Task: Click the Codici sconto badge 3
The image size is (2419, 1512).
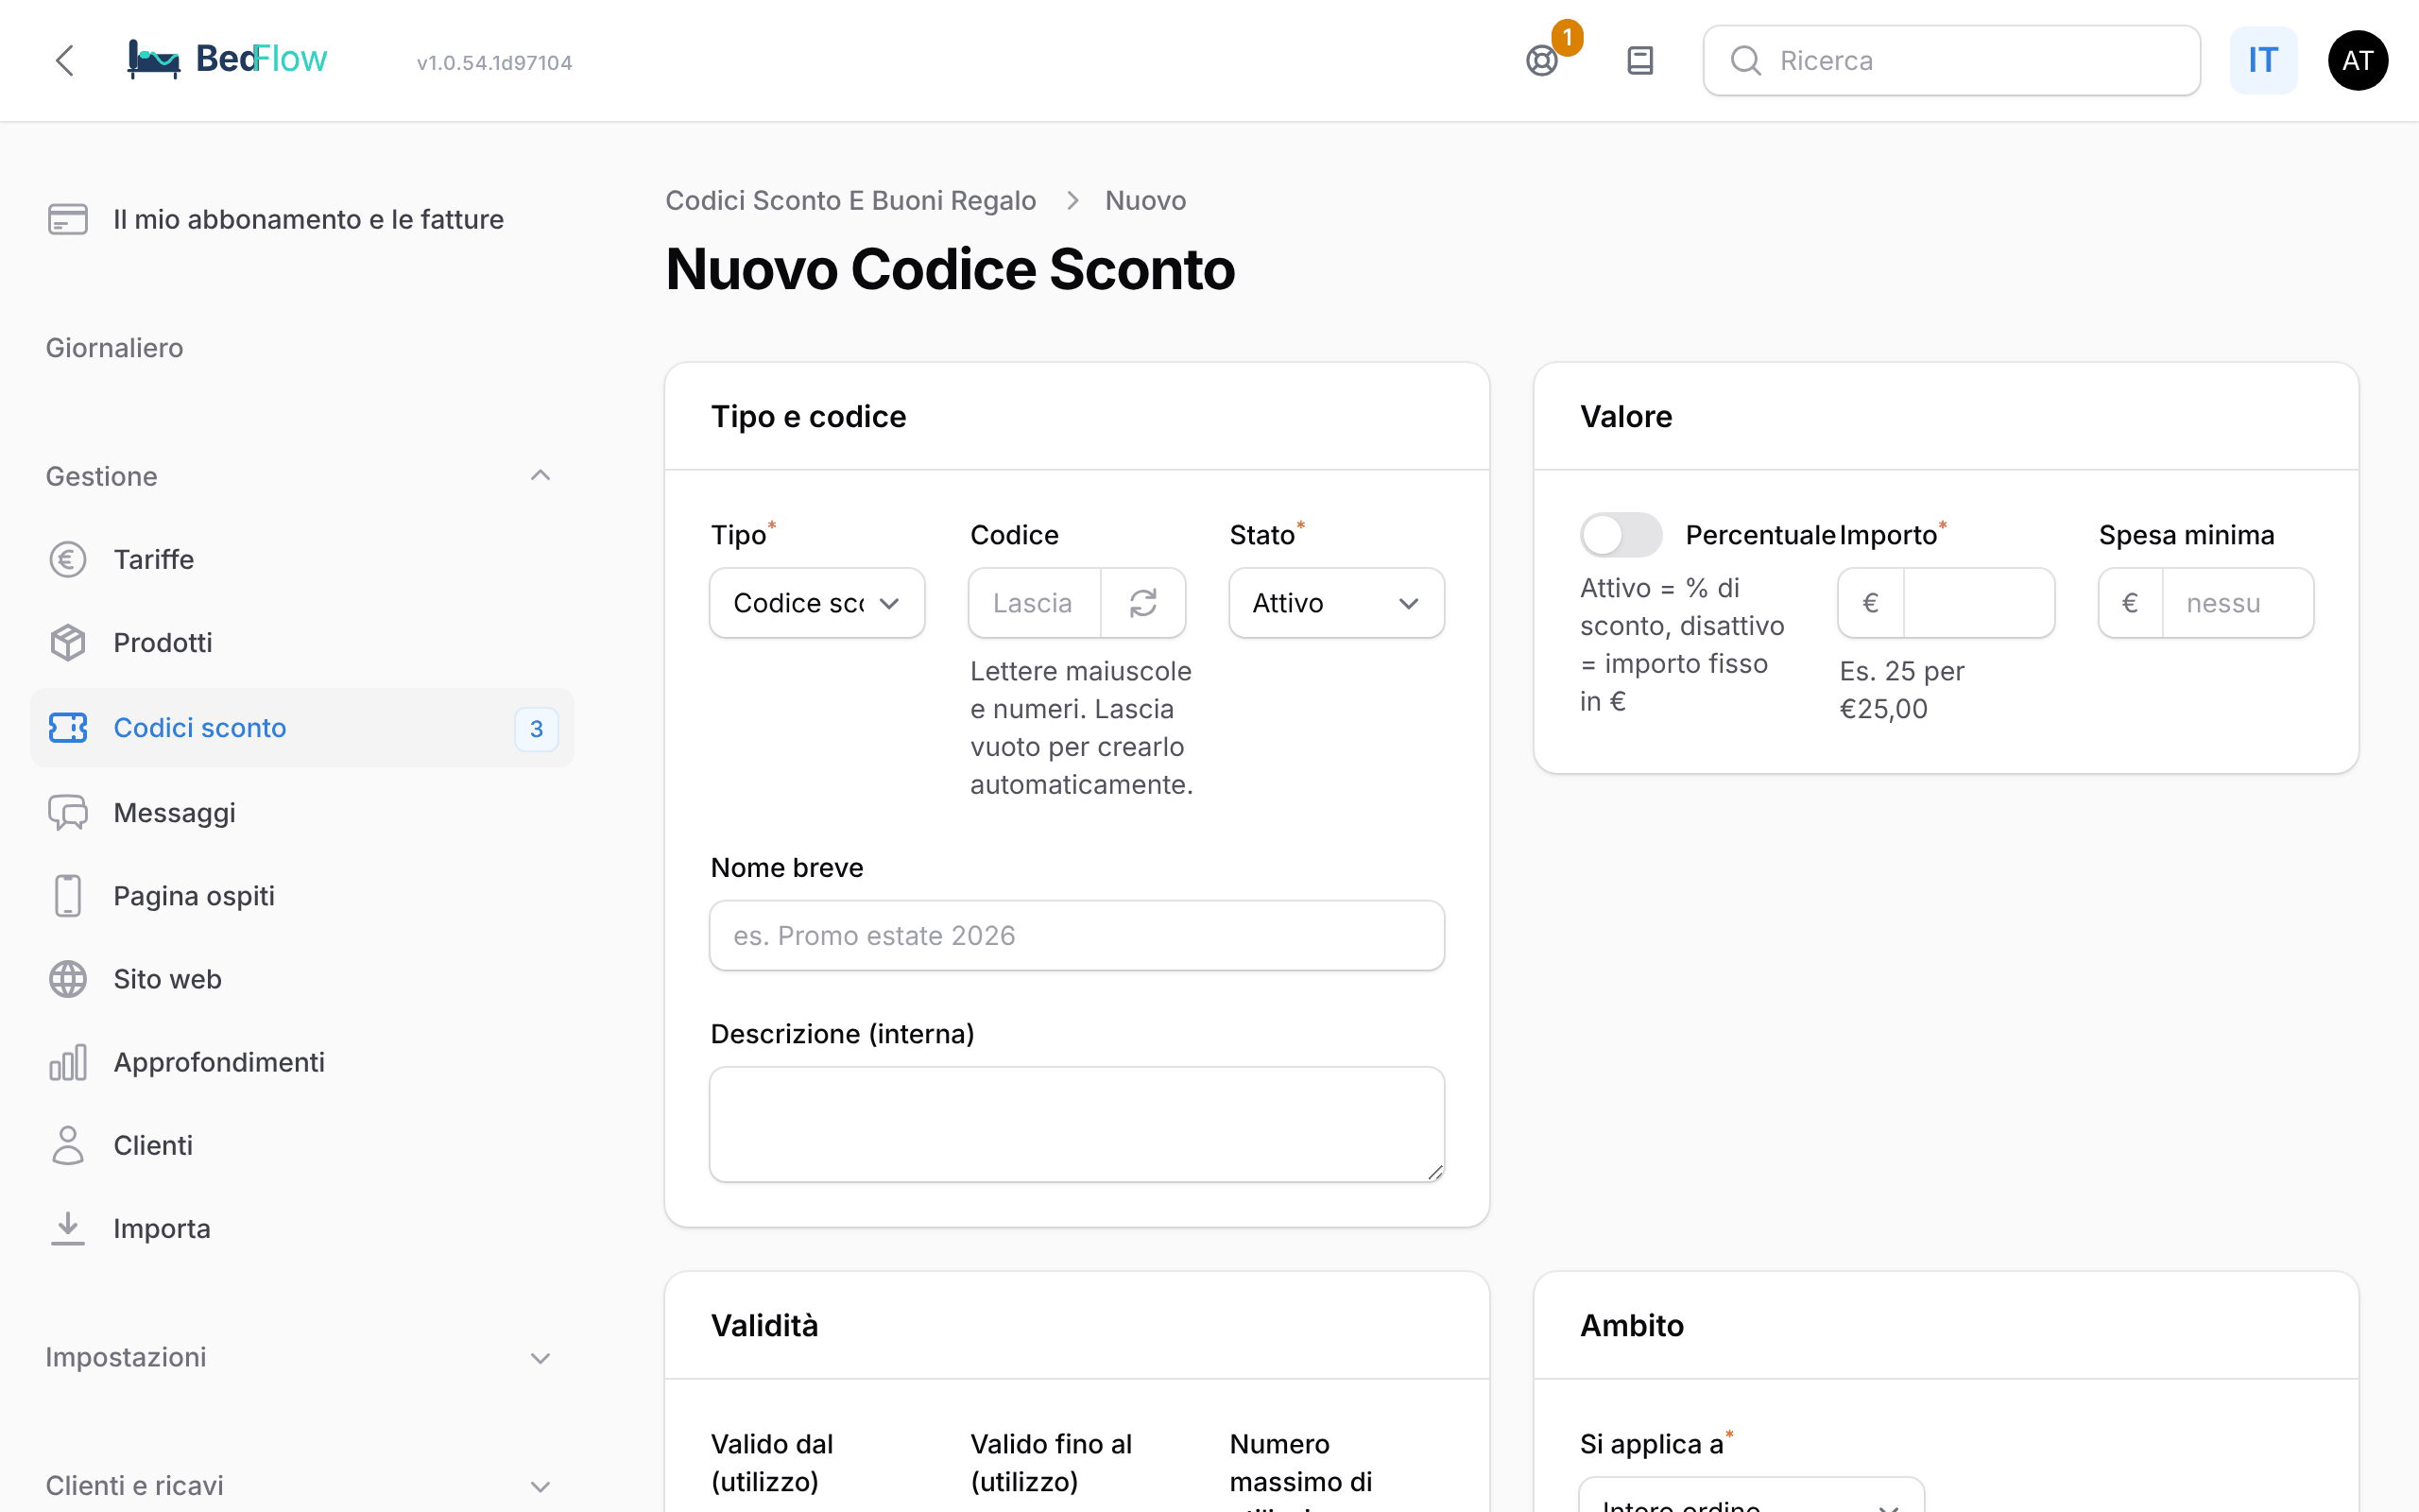Action: (x=536, y=729)
